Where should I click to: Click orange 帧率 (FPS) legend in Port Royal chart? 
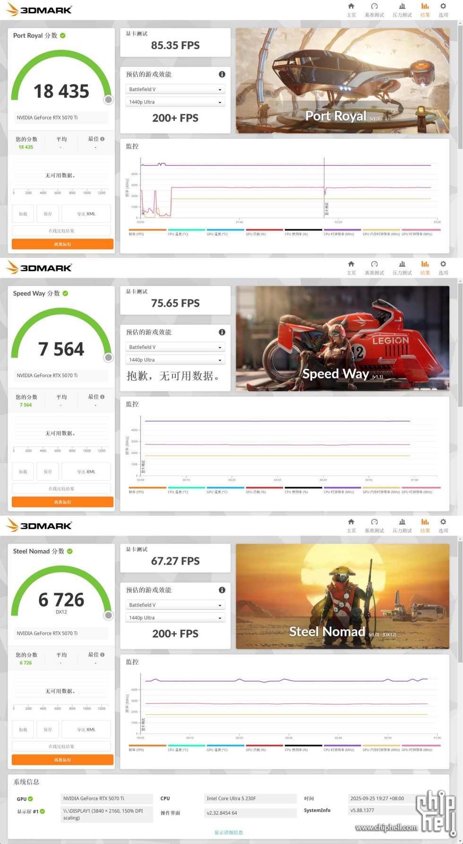(x=147, y=232)
